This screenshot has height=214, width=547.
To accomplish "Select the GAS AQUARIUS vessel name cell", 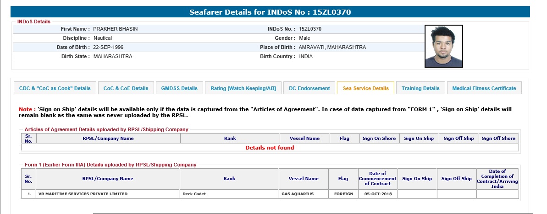I will click(297, 194).
